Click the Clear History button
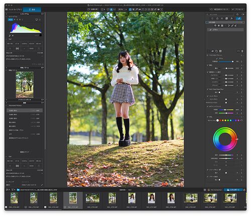The height and width of the screenshot is (216, 251). click(x=25, y=152)
